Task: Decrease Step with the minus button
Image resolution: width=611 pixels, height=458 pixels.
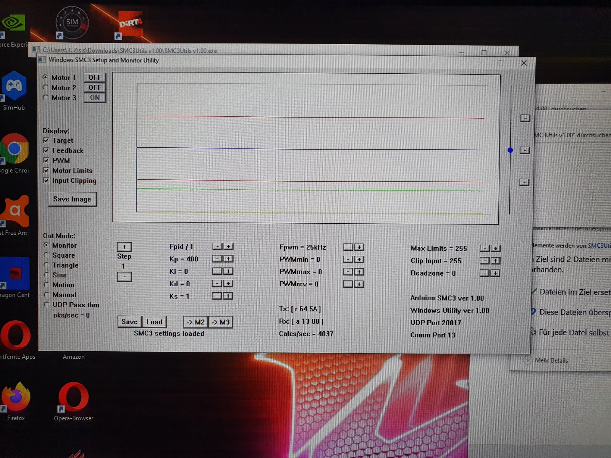Action: (x=124, y=277)
